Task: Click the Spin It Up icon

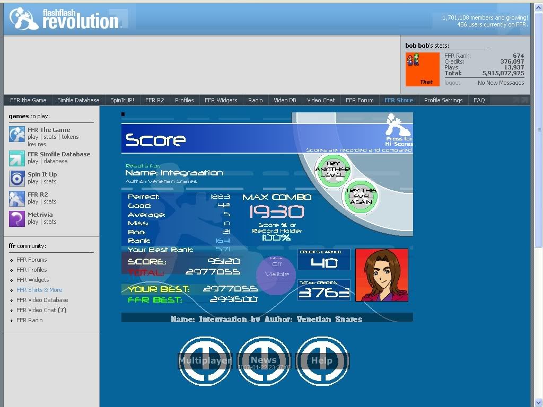Action: [16, 178]
